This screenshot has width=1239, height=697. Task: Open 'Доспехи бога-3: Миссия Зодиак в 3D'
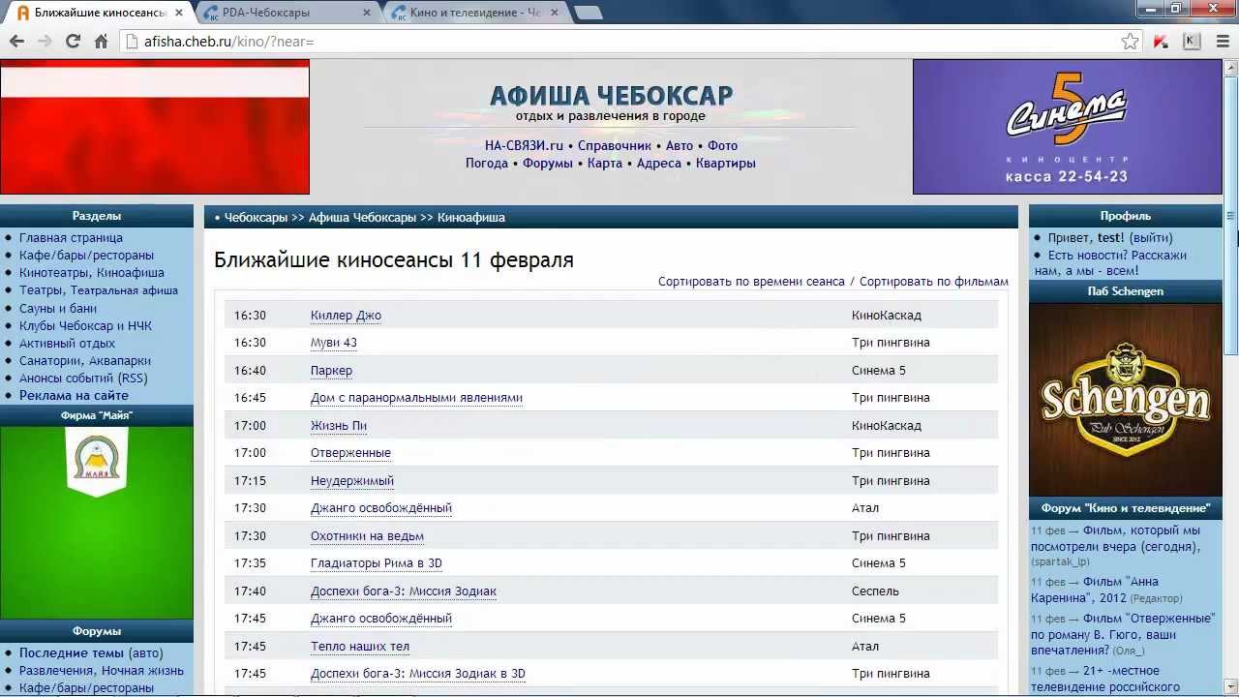(418, 674)
